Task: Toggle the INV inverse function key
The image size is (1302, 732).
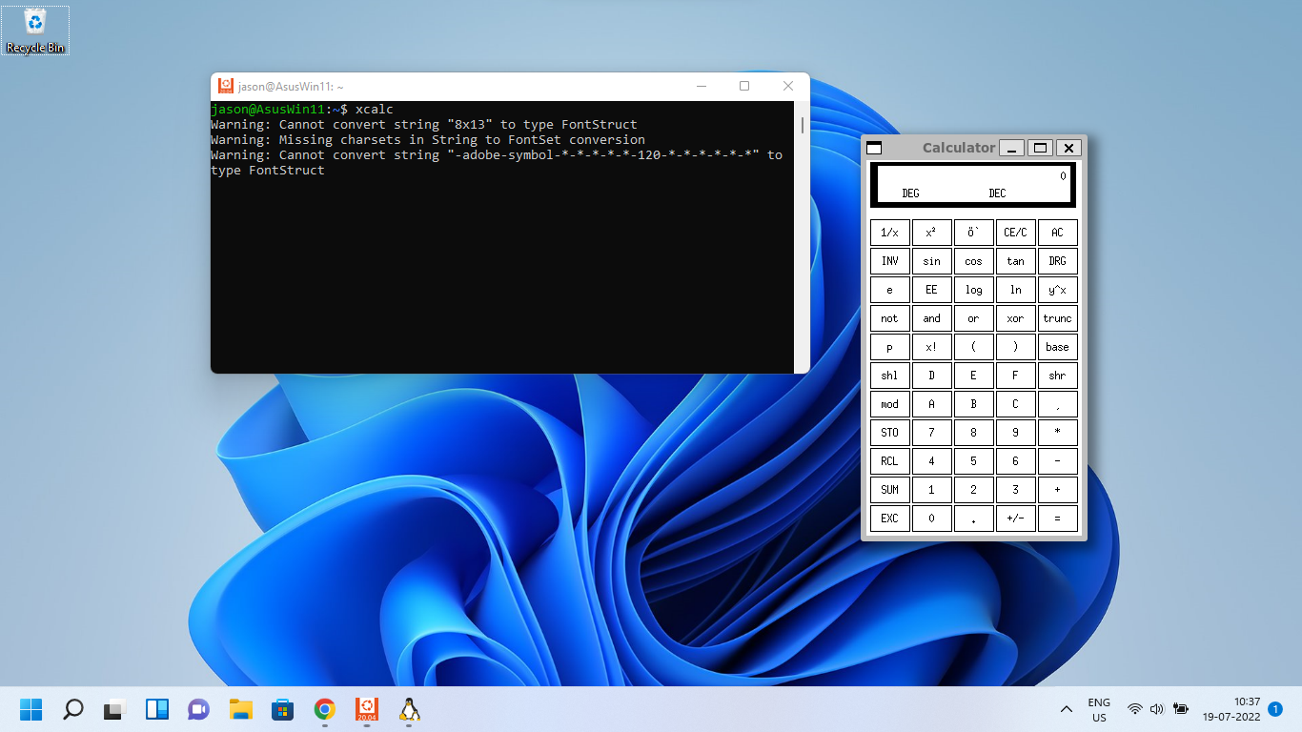Action: (889, 261)
